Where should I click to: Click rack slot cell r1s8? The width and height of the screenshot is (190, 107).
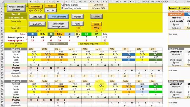[x=129, y=52]
